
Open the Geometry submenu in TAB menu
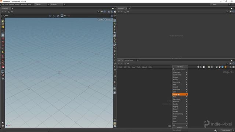(180, 82)
